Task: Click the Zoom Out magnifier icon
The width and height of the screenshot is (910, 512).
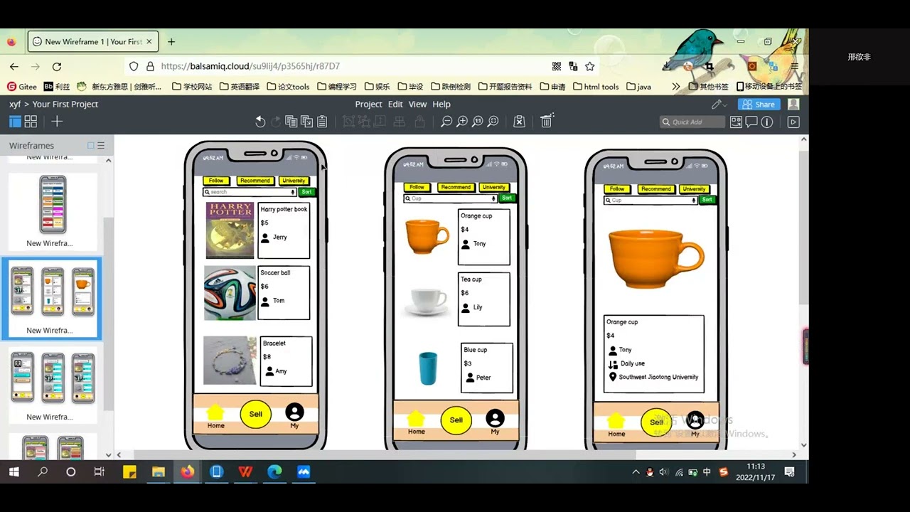Action: tap(446, 122)
